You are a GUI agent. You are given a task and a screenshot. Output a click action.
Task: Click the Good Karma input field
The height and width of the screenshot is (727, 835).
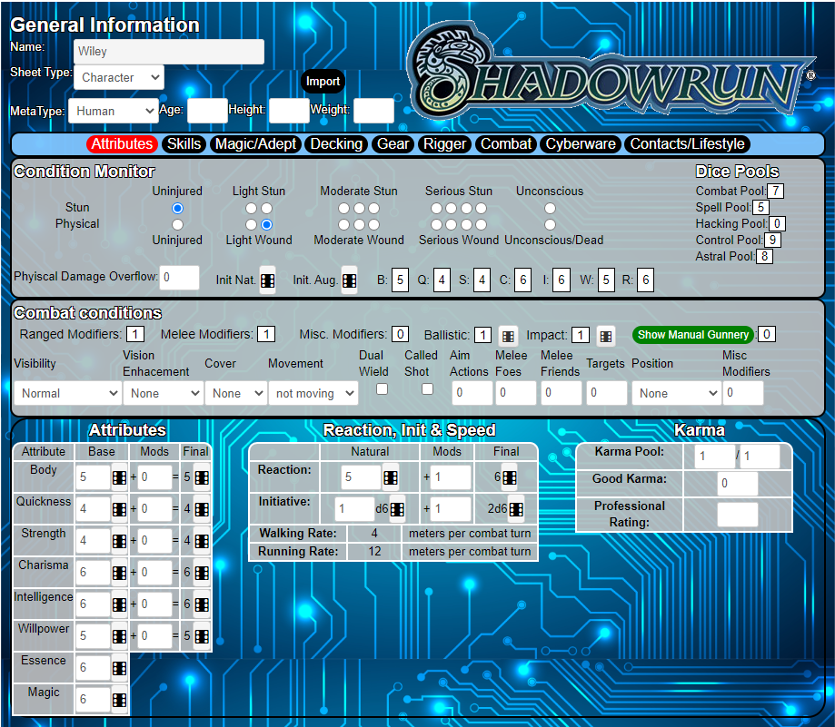click(738, 484)
